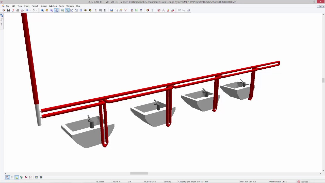Click the blue help pointer icon
Viewport: 325px width, 183px height.
(112, 10)
